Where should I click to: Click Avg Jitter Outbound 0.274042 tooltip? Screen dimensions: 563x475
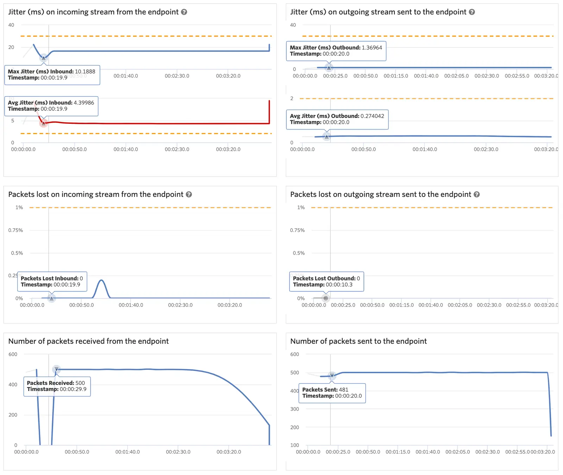[x=337, y=119]
